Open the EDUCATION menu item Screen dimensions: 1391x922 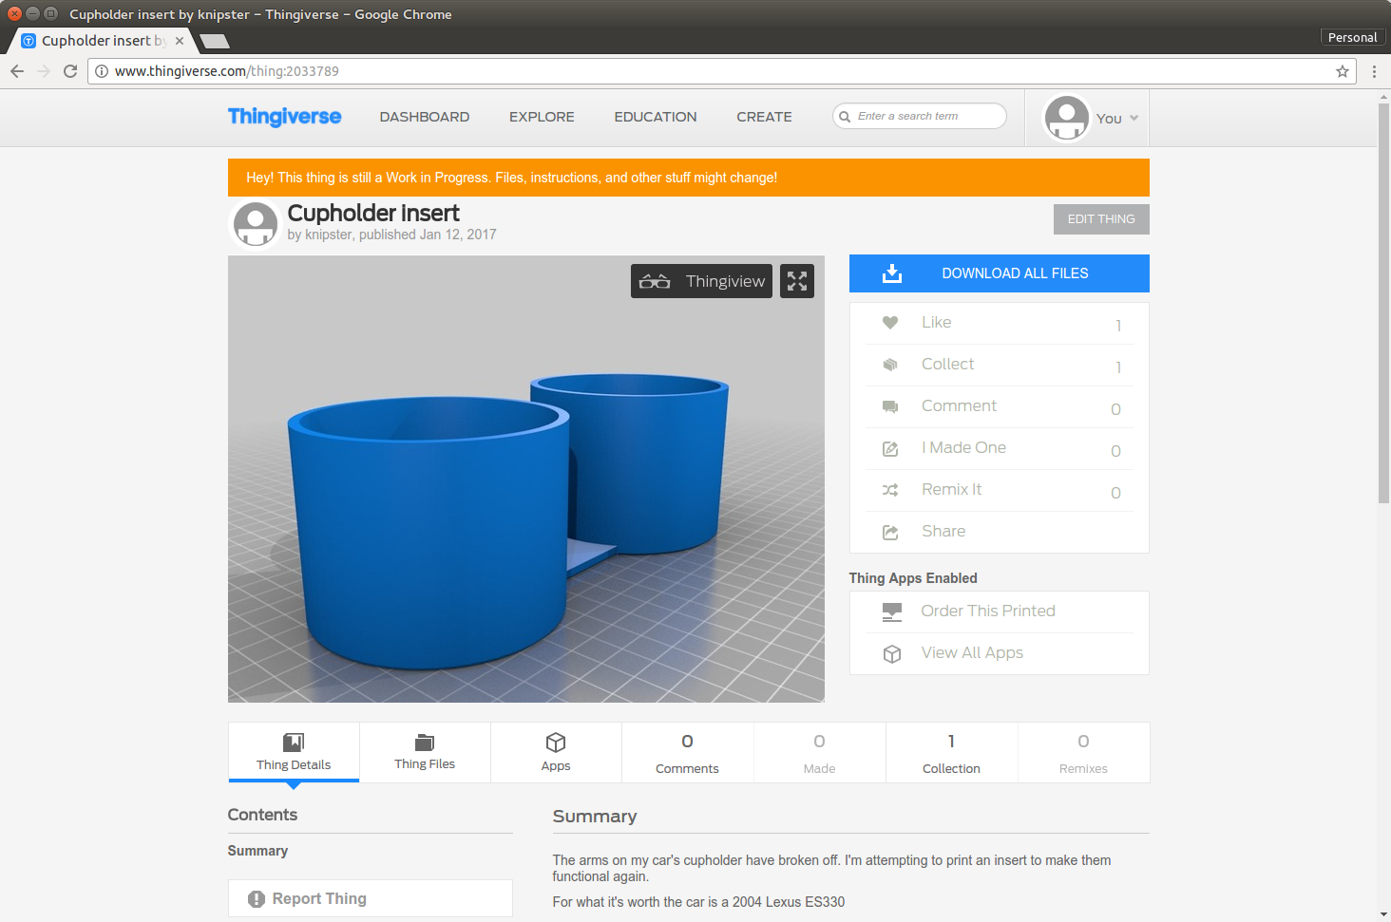point(656,117)
